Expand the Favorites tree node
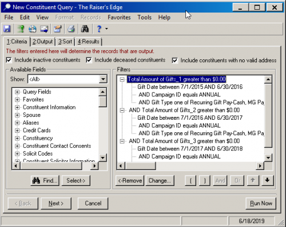286x227 pixels. [17, 100]
